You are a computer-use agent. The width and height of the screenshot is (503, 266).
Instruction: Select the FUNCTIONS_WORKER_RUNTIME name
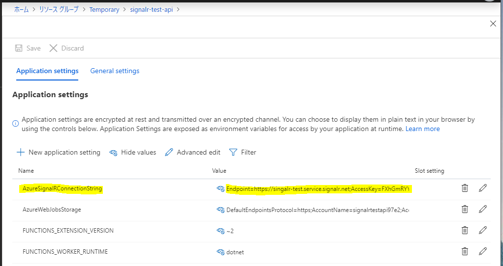(65, 252)
